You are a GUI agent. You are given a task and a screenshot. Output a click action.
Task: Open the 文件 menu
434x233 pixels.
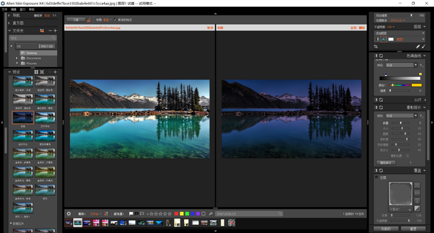click(x=4, y=9)
